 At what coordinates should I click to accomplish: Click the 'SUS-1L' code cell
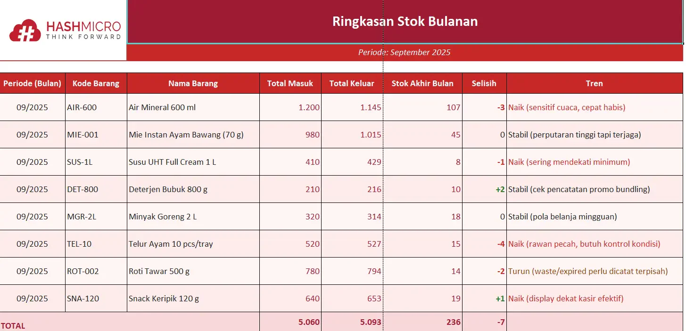(96, 162)
